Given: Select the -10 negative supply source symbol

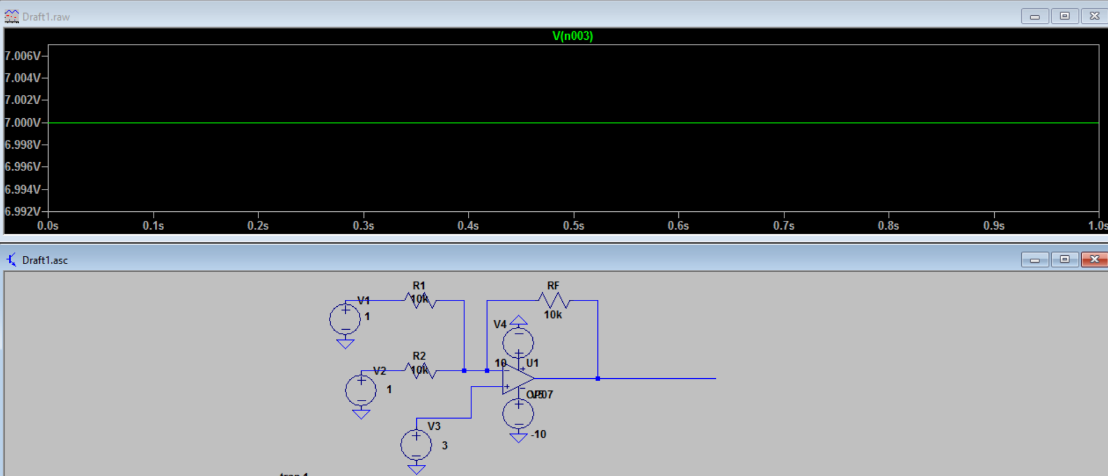Looking at the screenshot, I should pos(518,414).
